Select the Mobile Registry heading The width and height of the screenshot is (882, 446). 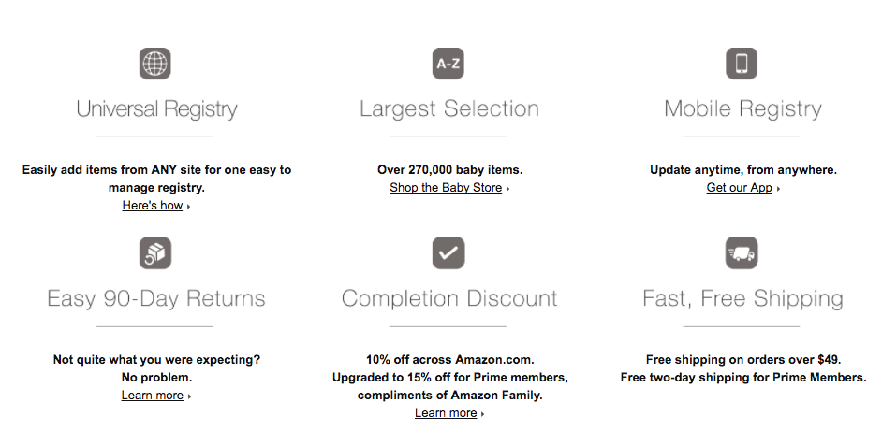tap(742, 109)
